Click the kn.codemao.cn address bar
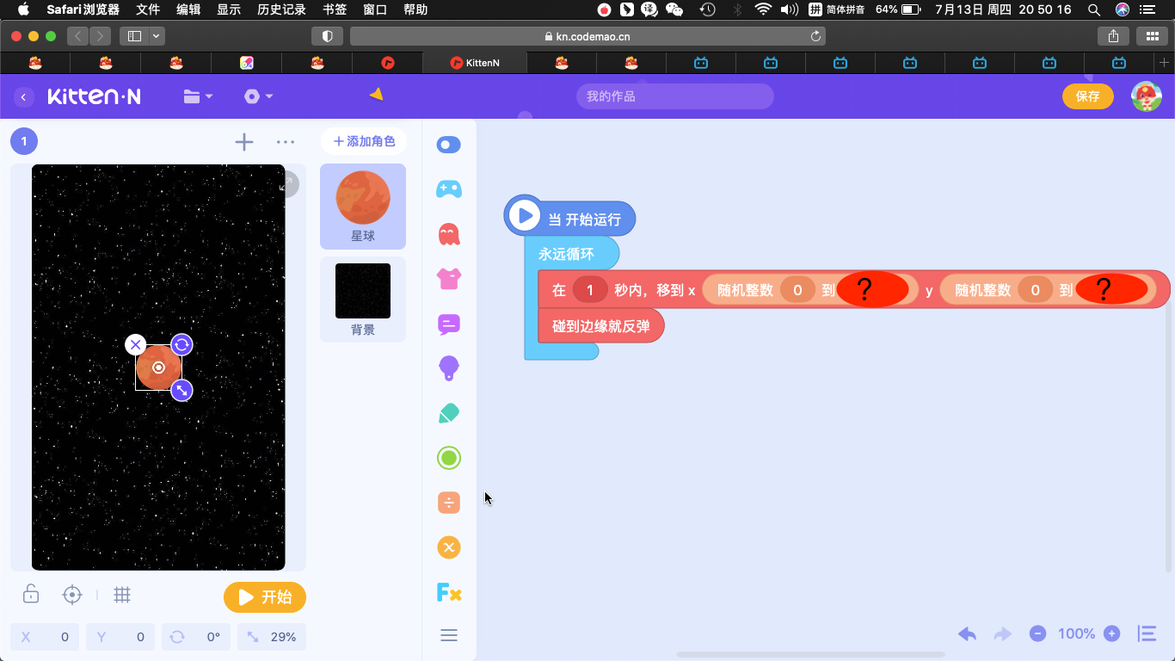 pos(587,36)
